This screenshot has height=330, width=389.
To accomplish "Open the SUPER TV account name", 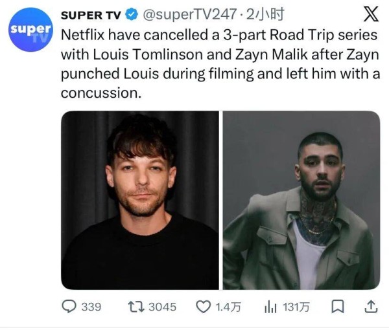I will coord(90,14).
